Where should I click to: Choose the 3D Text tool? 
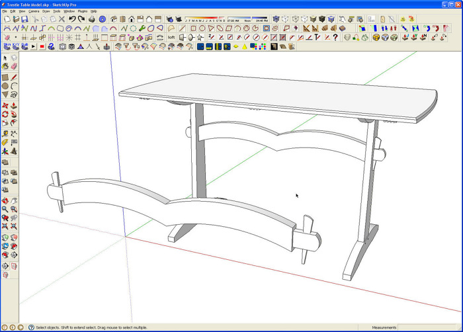(14, 151)
